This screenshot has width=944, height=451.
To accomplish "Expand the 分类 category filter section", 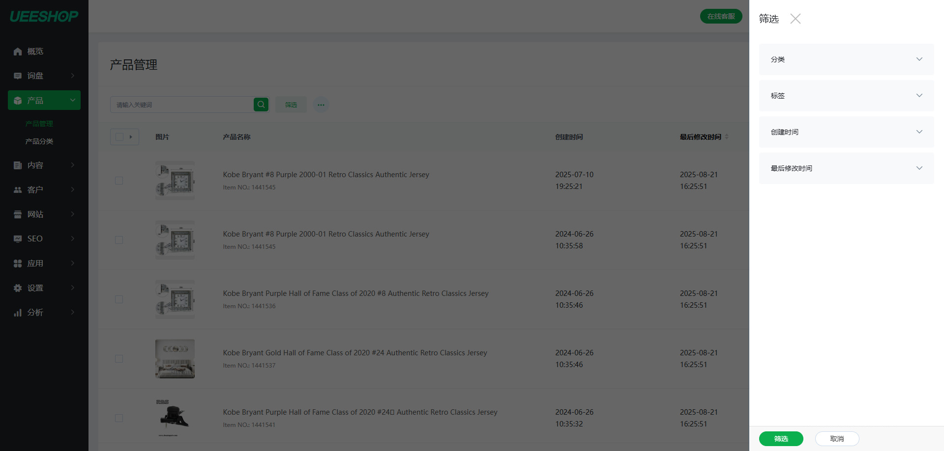I will [x=846, y=59].
